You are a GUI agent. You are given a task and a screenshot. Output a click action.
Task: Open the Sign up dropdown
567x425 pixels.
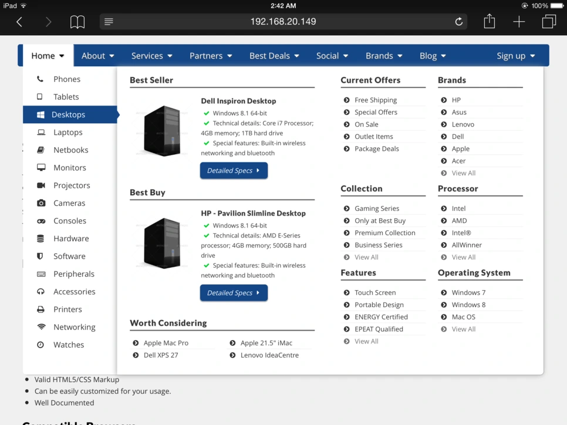click(516, 56)
